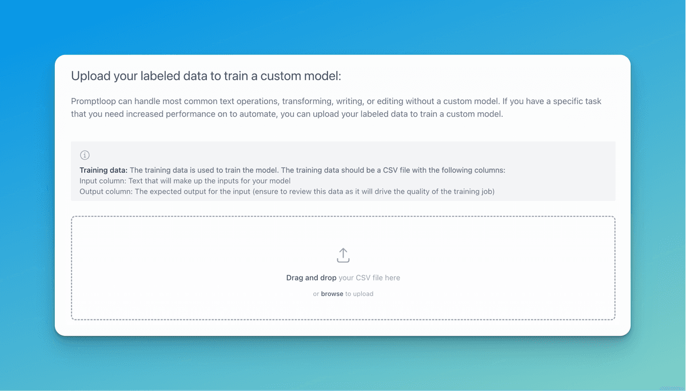The width and height of the screenshot is (686, 391).
Task: Click "transforming, writing, or editing" in the description
Action: (x=343, y=101)
